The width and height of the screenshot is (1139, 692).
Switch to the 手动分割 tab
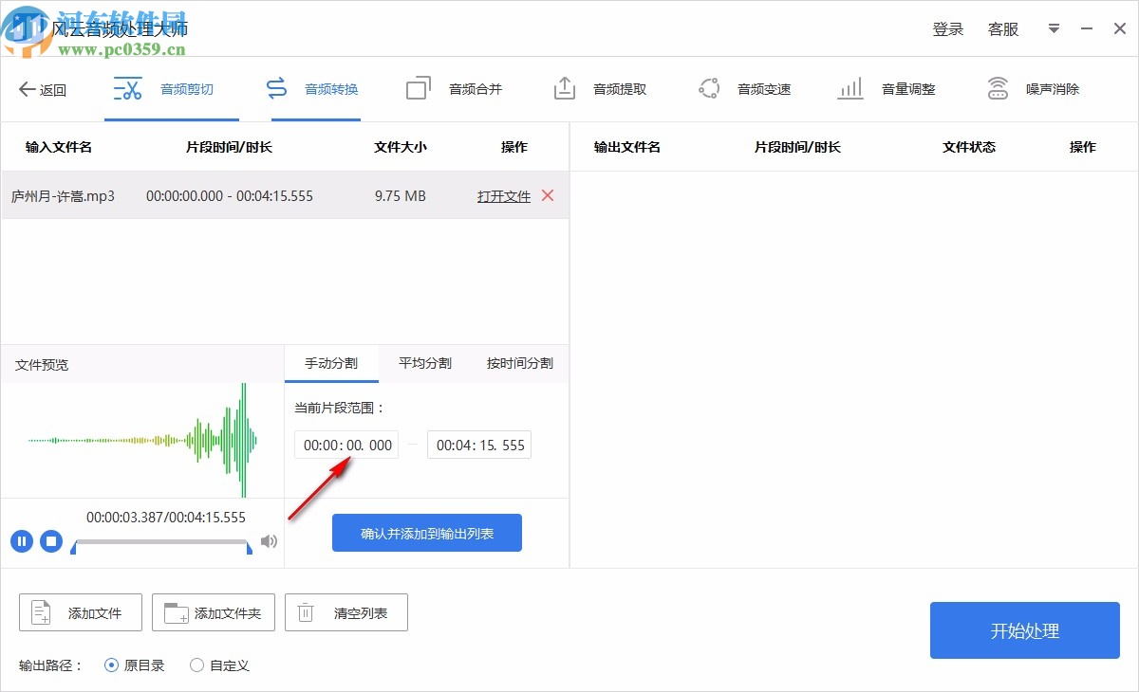click(x=331, y=363)
